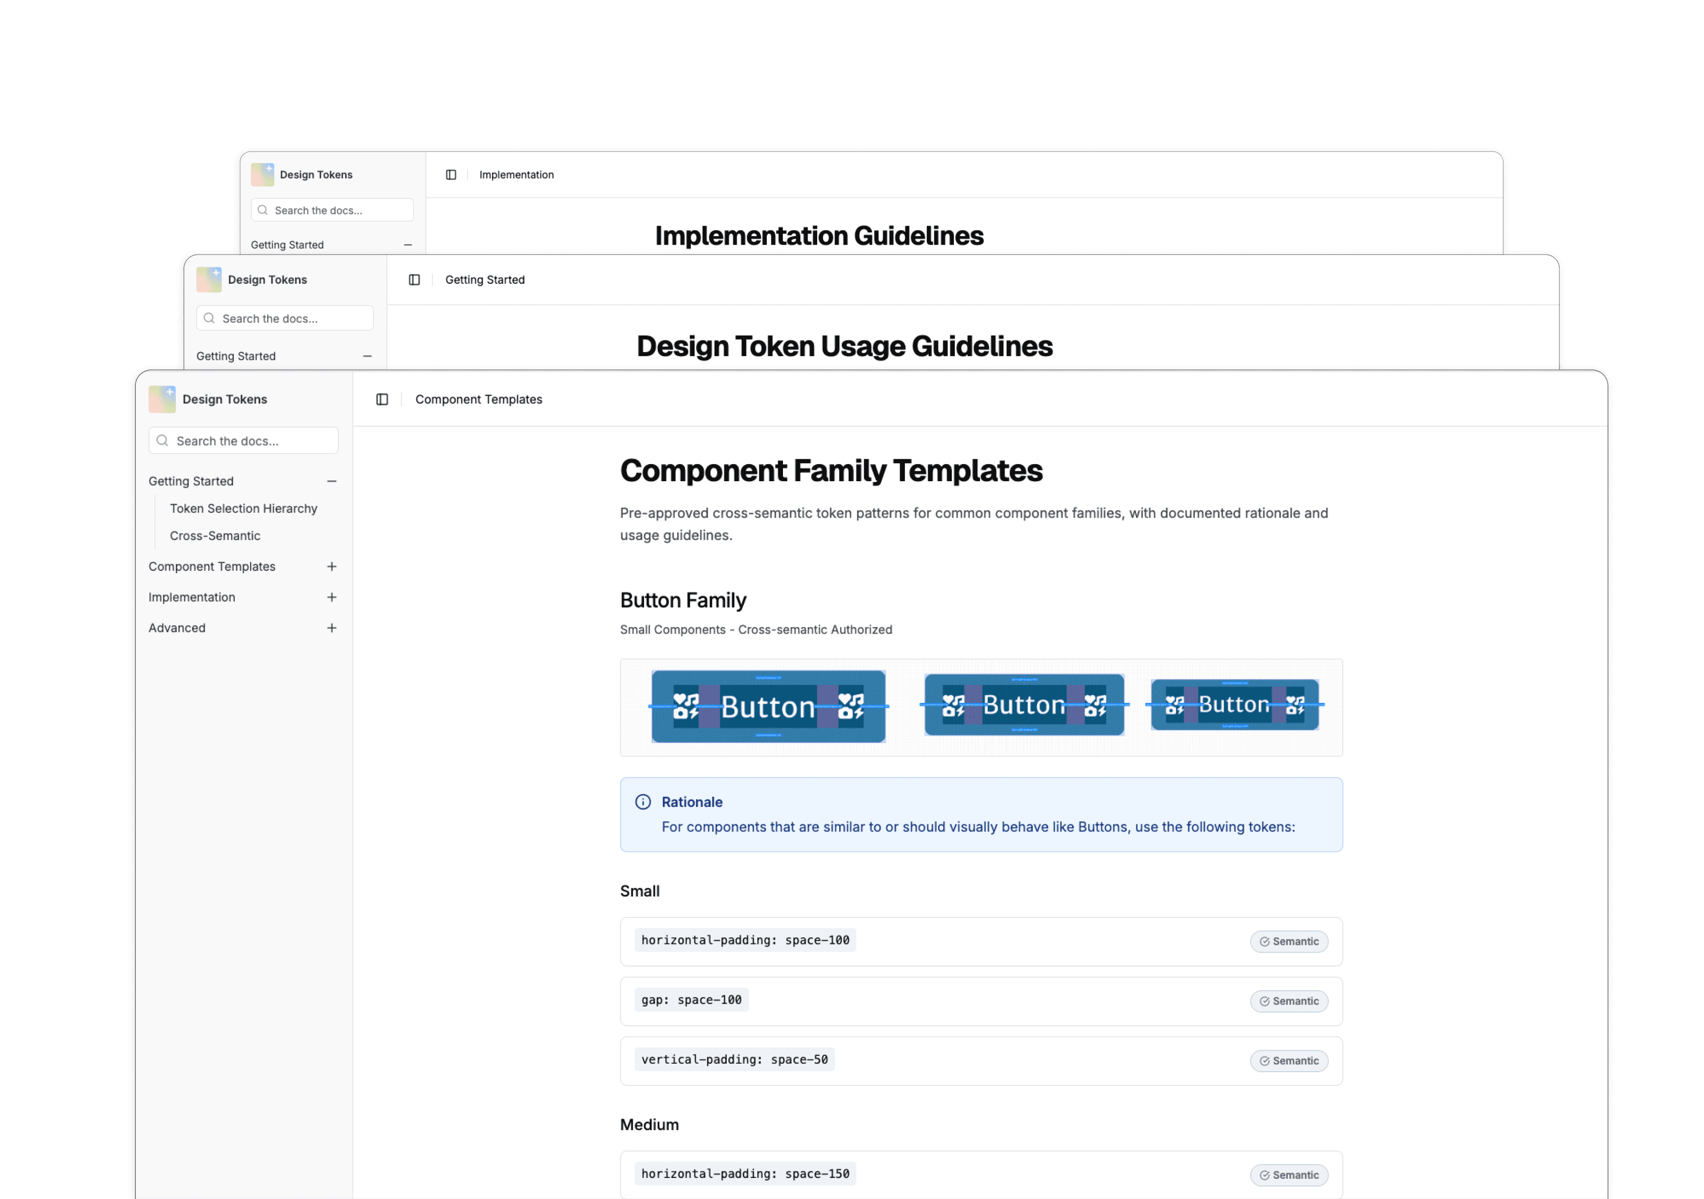Screen dimensions: 1704x1199
Task: Toggle sidebar icon beside Component Templates breadcrumb
Action: click(382, 399)
